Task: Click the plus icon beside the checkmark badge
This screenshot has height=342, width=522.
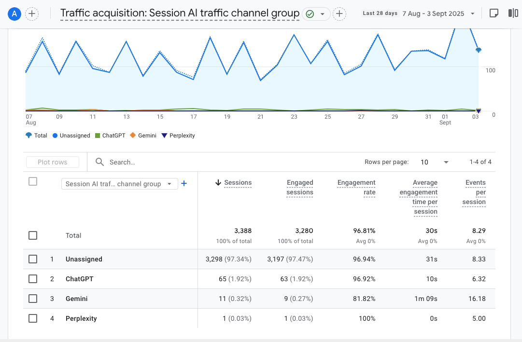Action: point(339,14)
